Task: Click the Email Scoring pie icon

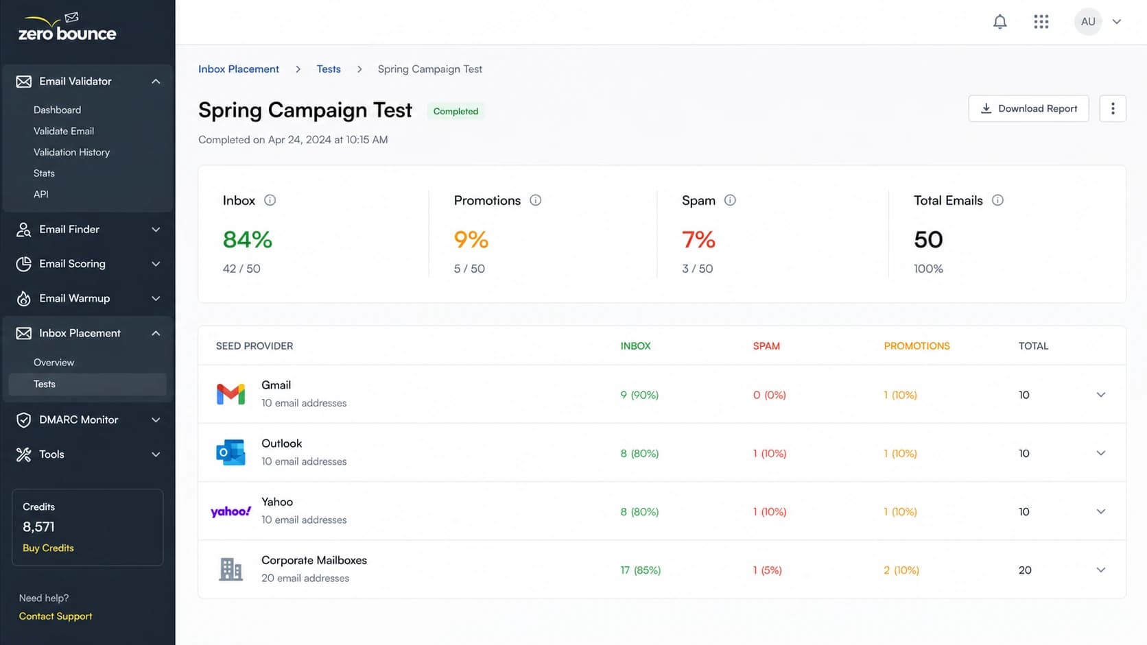Action: [x=24, y=264]
